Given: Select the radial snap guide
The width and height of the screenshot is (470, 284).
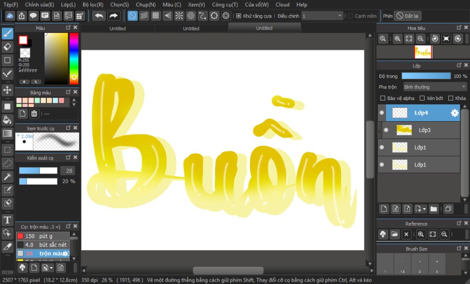Looking at the screenshot, I should 179,16.
